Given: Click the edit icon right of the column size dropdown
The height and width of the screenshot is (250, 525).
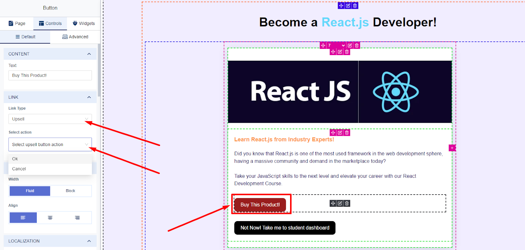Looking at the screenshot, I should pyautogui.click(x=350, y=46).
